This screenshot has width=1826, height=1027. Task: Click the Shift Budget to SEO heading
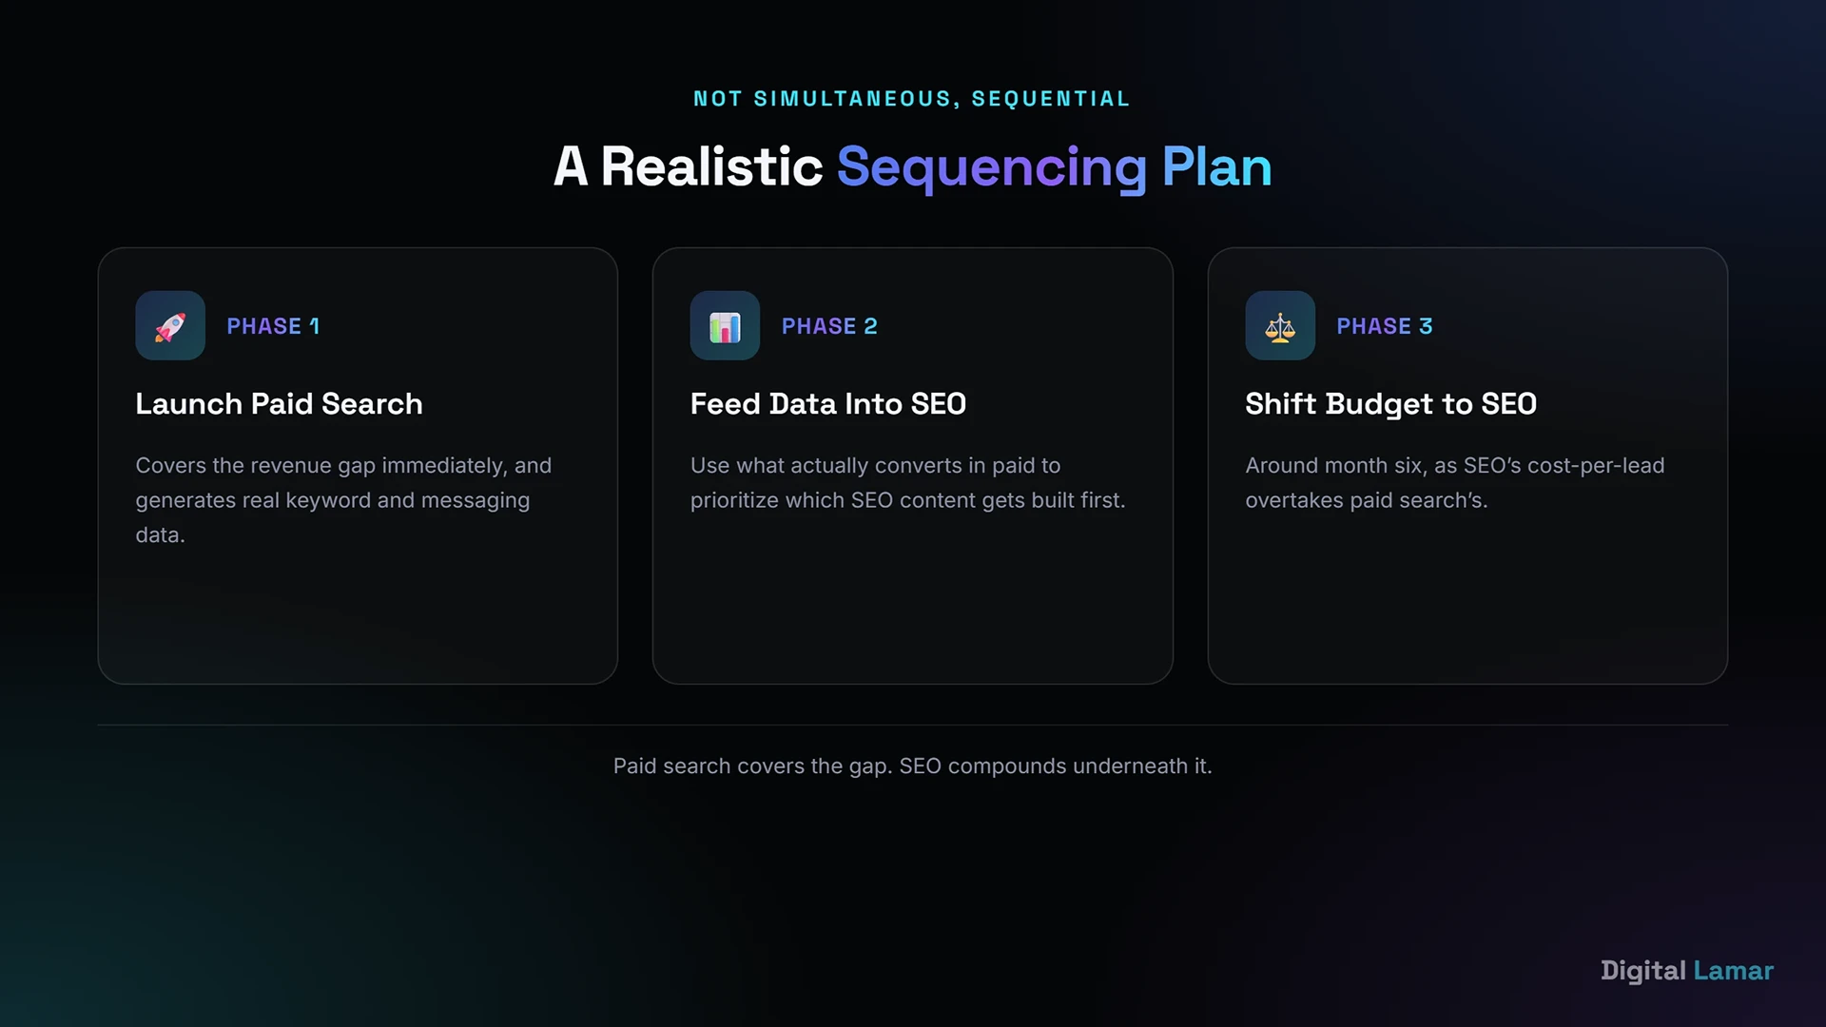click(x=1390, y=404)
